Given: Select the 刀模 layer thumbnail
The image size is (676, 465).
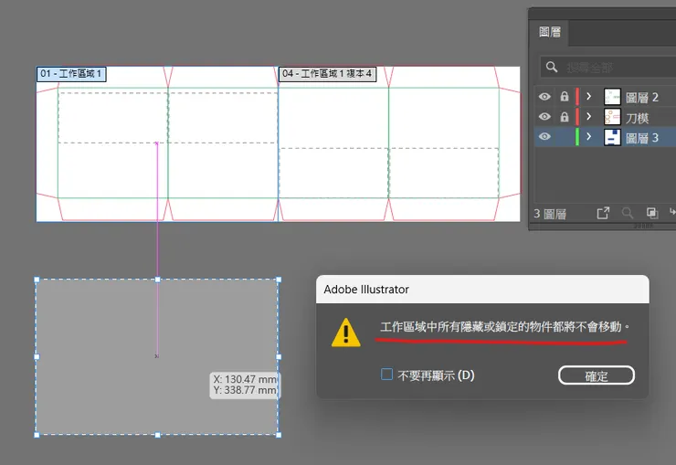Looking at the screenshot, I should coord(612,117).
